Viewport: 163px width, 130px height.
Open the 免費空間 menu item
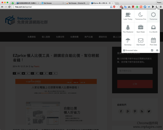pyautogui.click(x=60, y=37)
